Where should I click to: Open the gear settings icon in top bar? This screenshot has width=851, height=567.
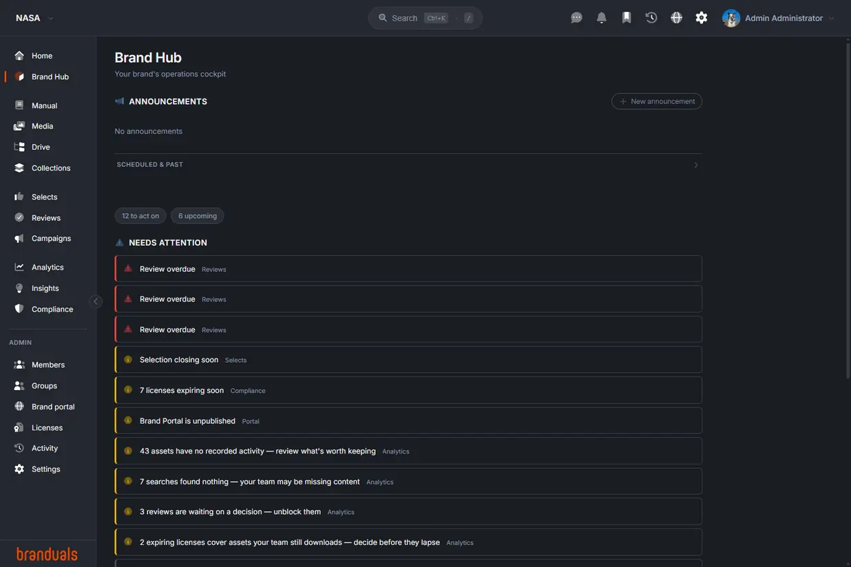click(702, 18)
